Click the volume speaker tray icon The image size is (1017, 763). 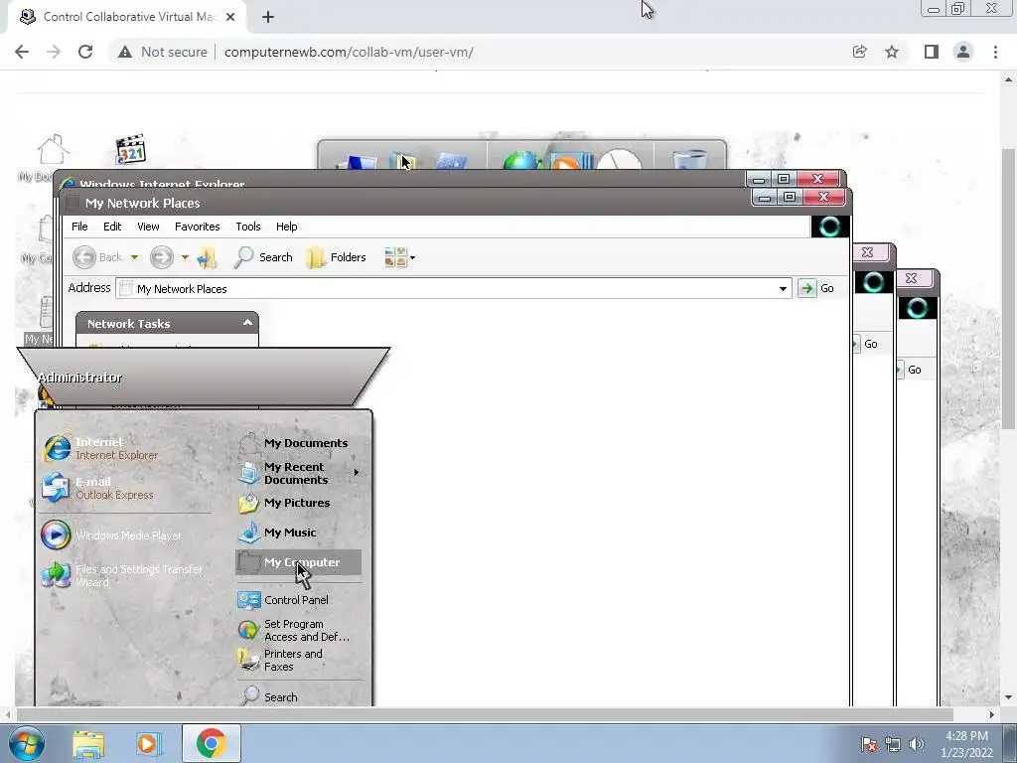[917, 745]
